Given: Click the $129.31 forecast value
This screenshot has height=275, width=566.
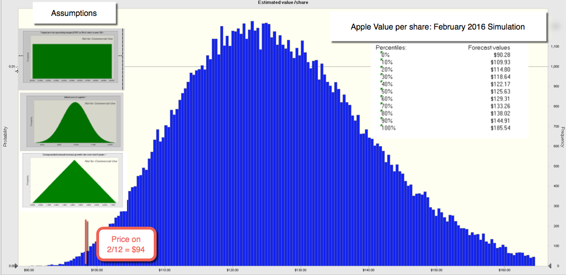Looking at the screenshot, I should pyautogui.click(x=501, y=99).
